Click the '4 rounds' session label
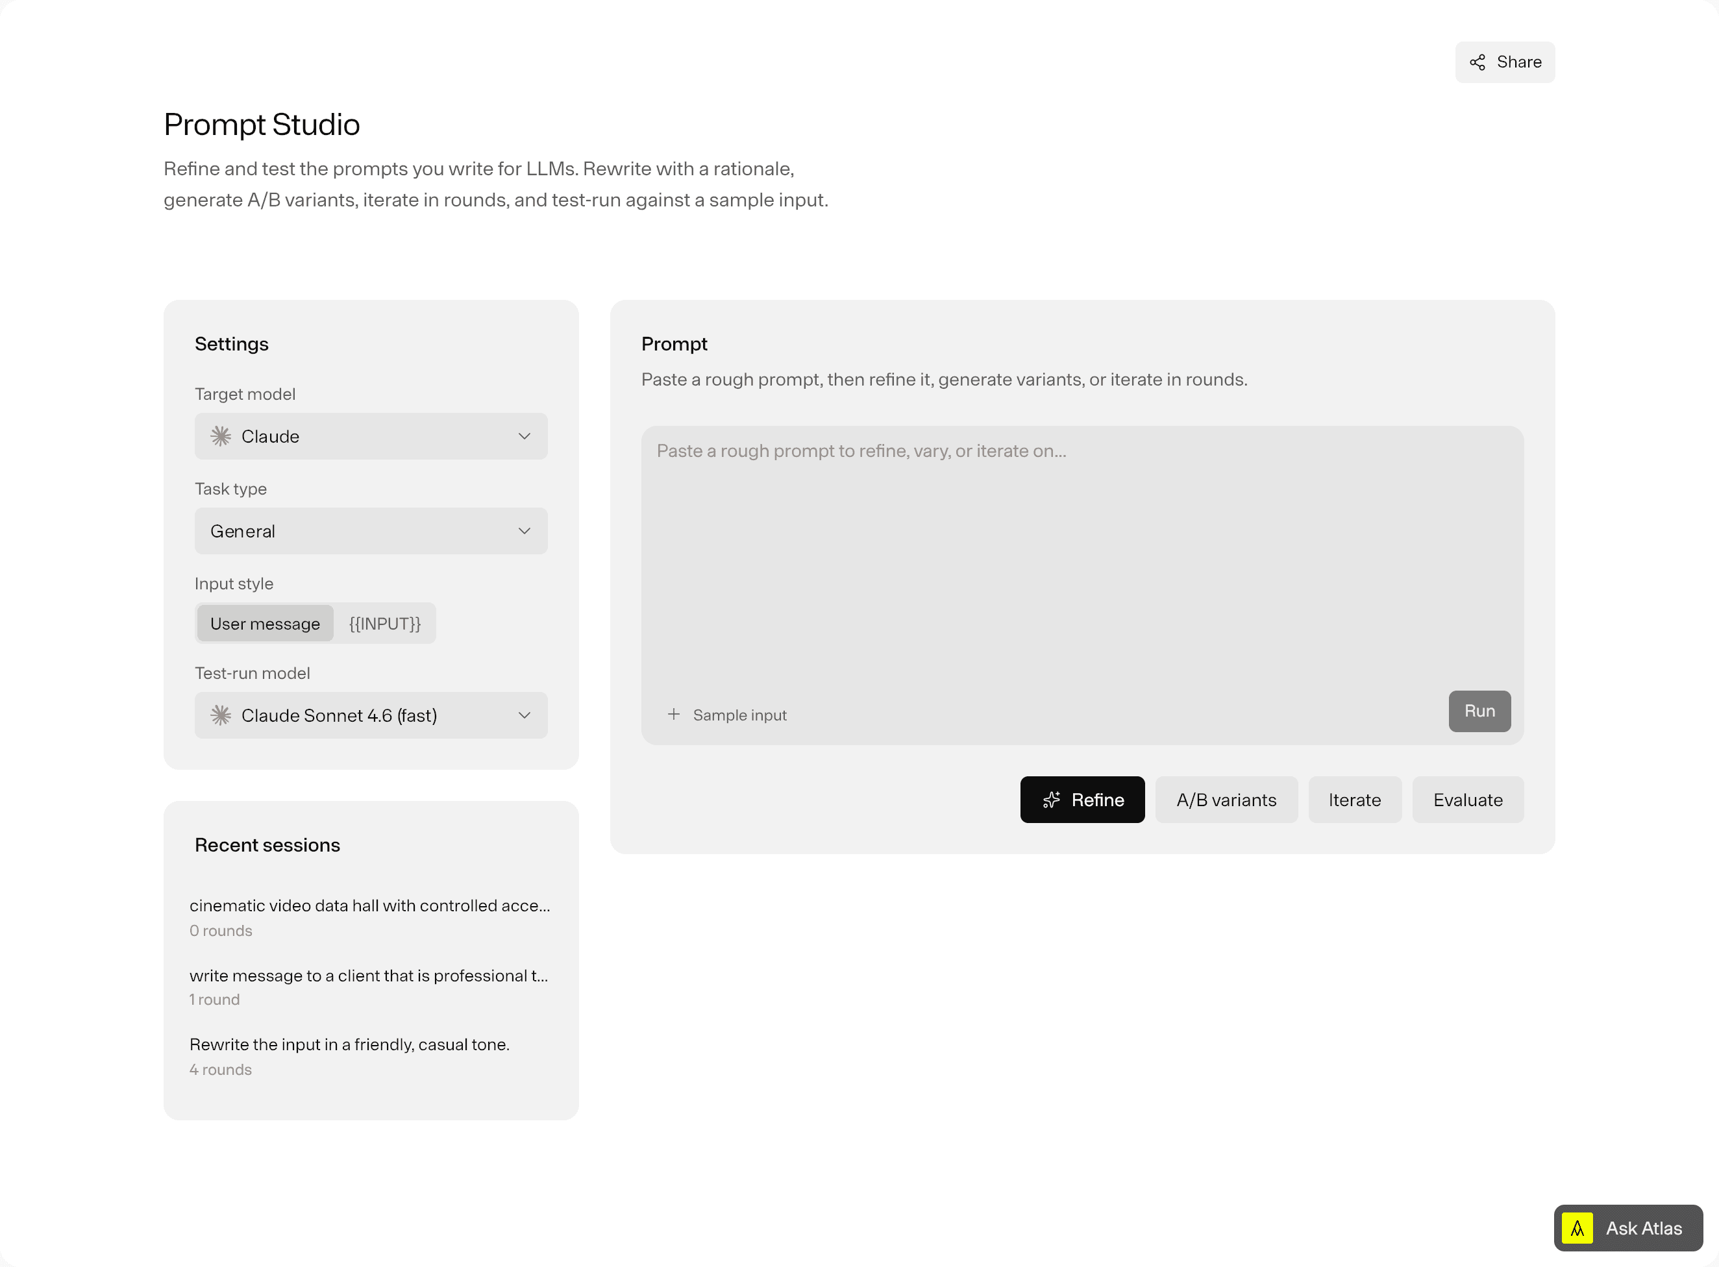1719x1267 pixels. pyautogui.click(x=221, y=1069)
